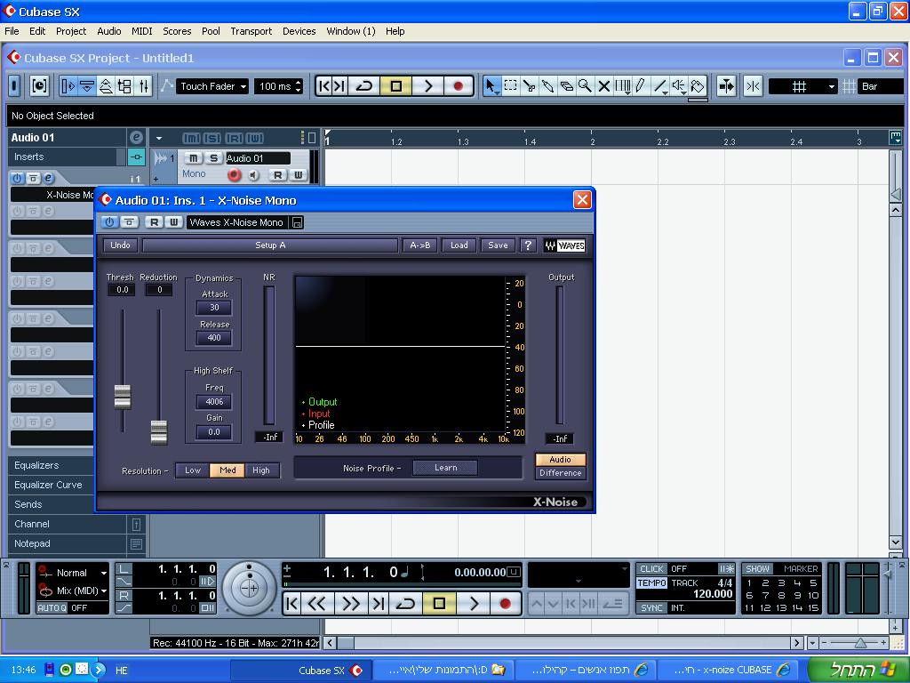The width and height of the screenshot is (910, 683).
Task: Open Normal record mode dropdown
Action: click(x=80, y=573)
